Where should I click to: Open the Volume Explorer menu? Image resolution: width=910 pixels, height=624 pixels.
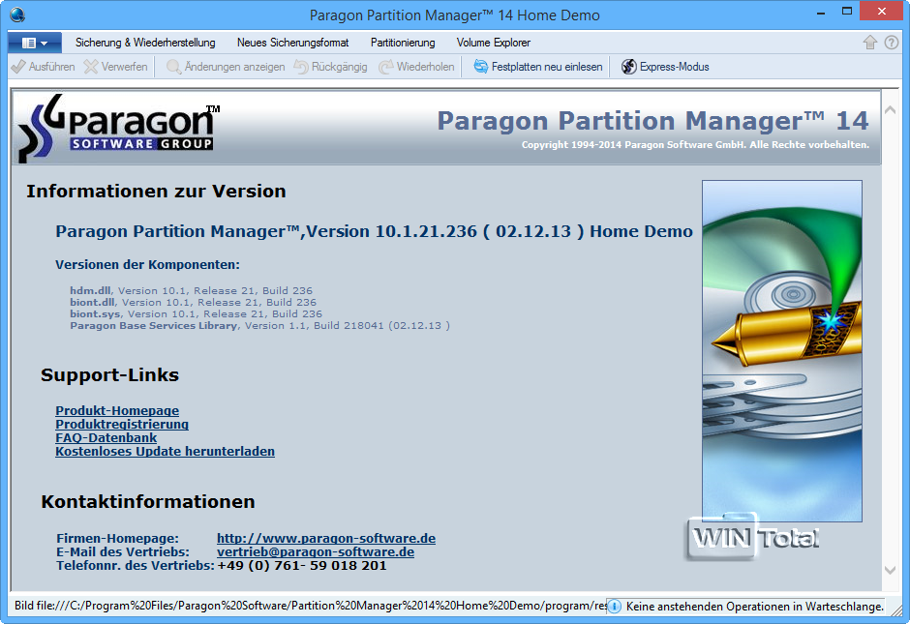point(492,43)
